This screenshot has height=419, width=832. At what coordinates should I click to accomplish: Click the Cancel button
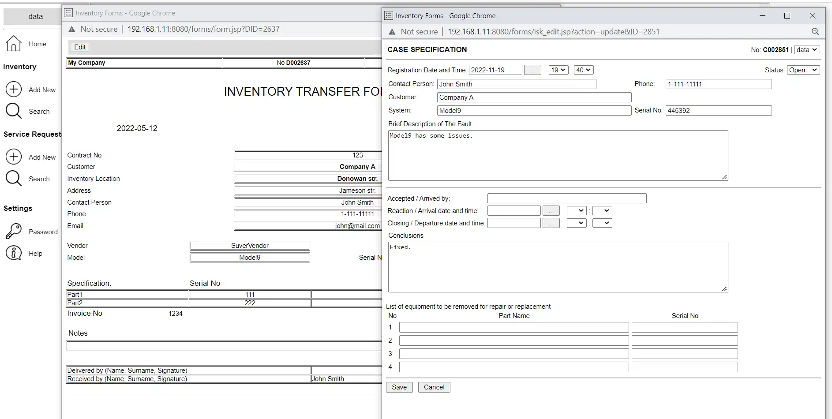[434, 387]
